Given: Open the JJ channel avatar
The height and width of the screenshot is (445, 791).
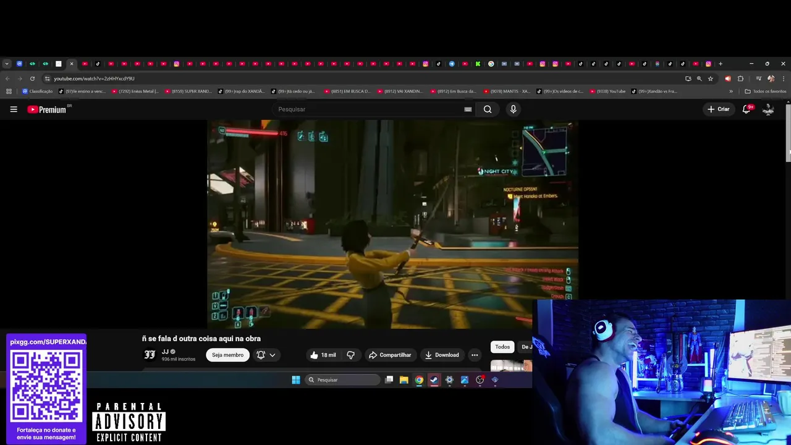Looking at the screenshot, I should (x=150, y=355).
